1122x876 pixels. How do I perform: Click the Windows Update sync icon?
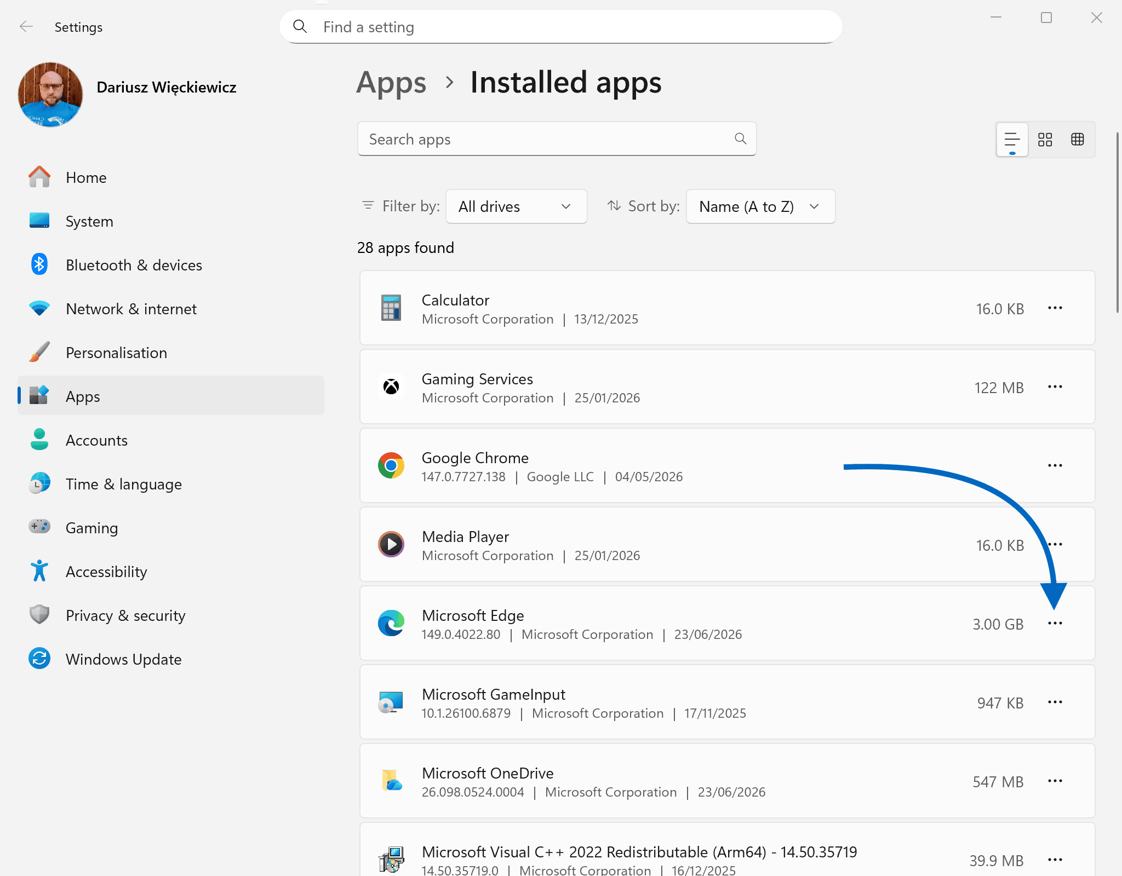[x=39, y=659]
